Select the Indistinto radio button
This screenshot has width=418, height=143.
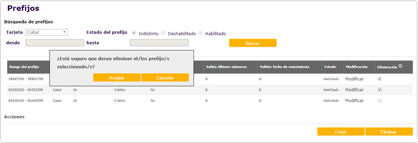pyautogui.click(x=134, y=33)
